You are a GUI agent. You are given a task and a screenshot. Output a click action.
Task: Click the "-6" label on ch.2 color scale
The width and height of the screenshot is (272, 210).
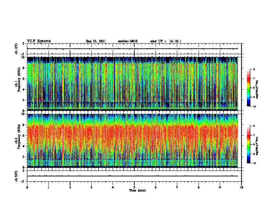[254, 126]
